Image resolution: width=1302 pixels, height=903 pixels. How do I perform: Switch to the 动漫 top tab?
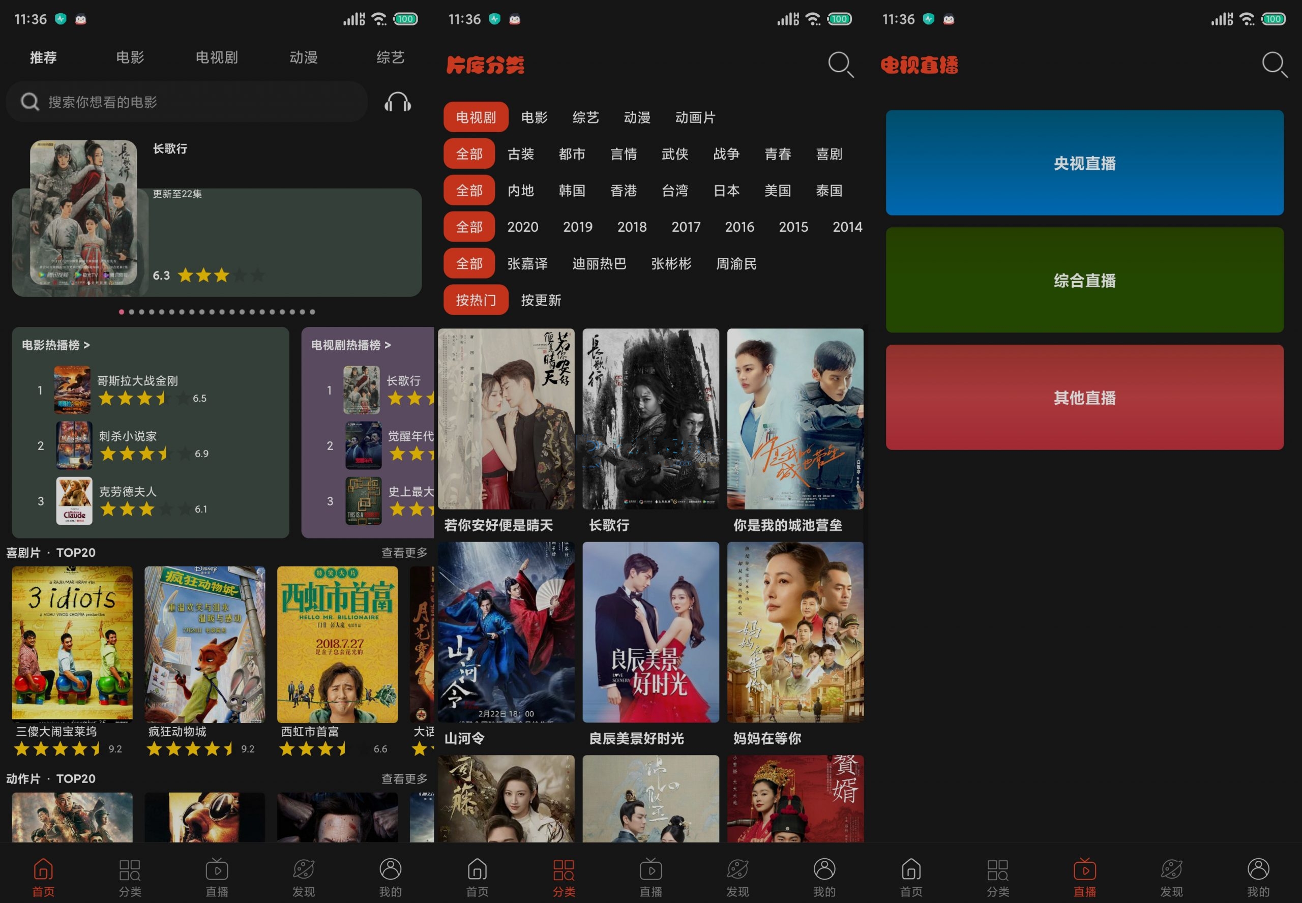[303, 57]
